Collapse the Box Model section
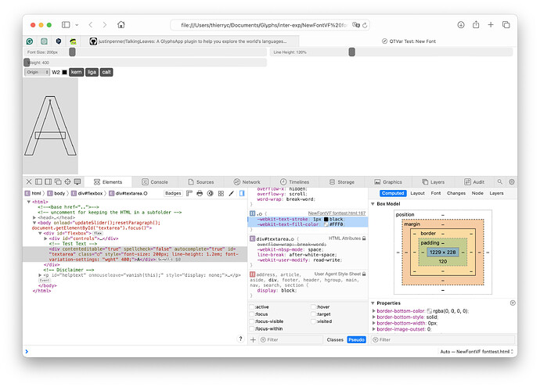 (x=373, y=204)
